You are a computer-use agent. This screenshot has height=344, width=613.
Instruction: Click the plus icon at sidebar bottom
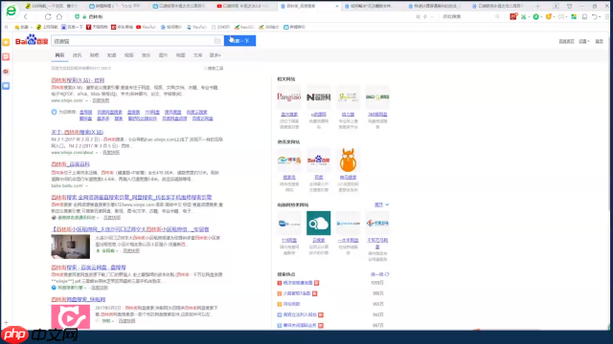[x=6, y=323]
